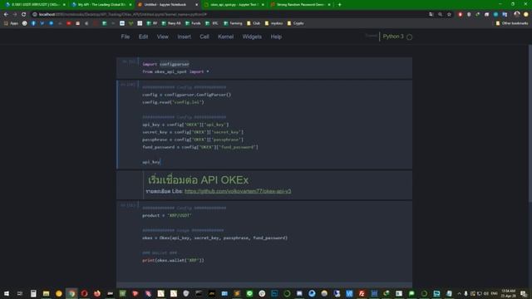Open the Cell menu
Image resolution: width=532 pixels, height=299 pixels.
point(204,37)
